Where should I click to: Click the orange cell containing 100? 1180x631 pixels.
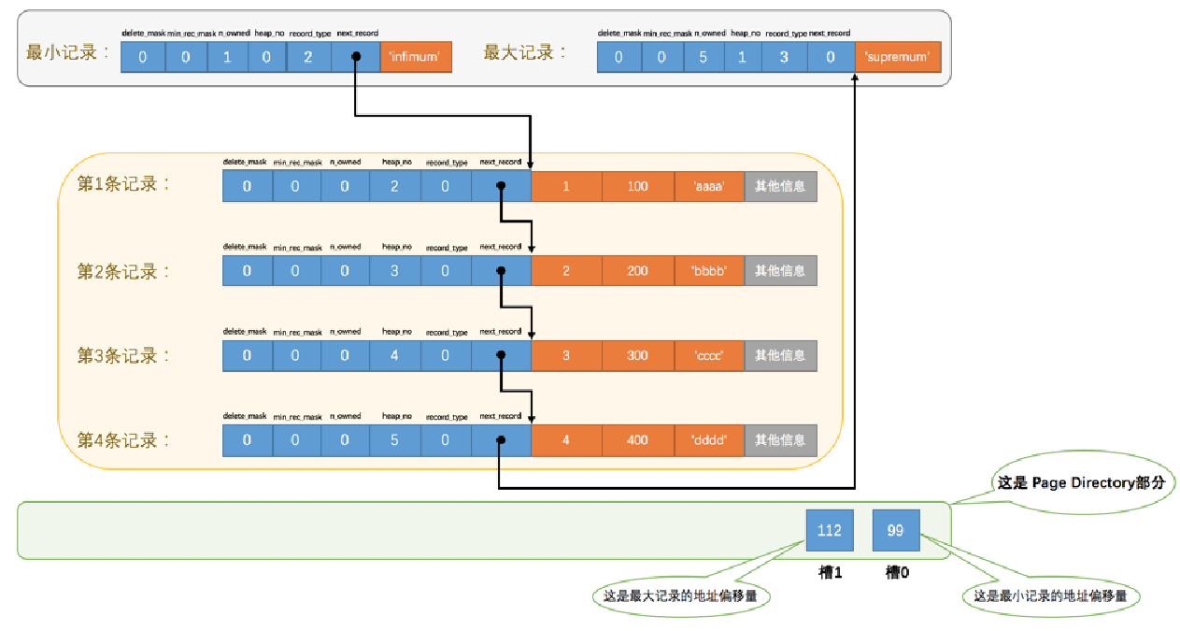pos(637,186)
